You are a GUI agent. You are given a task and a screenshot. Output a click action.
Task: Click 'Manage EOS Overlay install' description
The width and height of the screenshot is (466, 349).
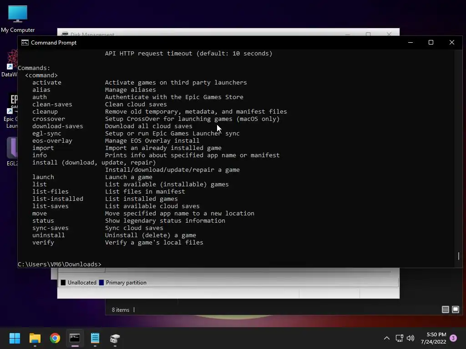tap(152, 141)
